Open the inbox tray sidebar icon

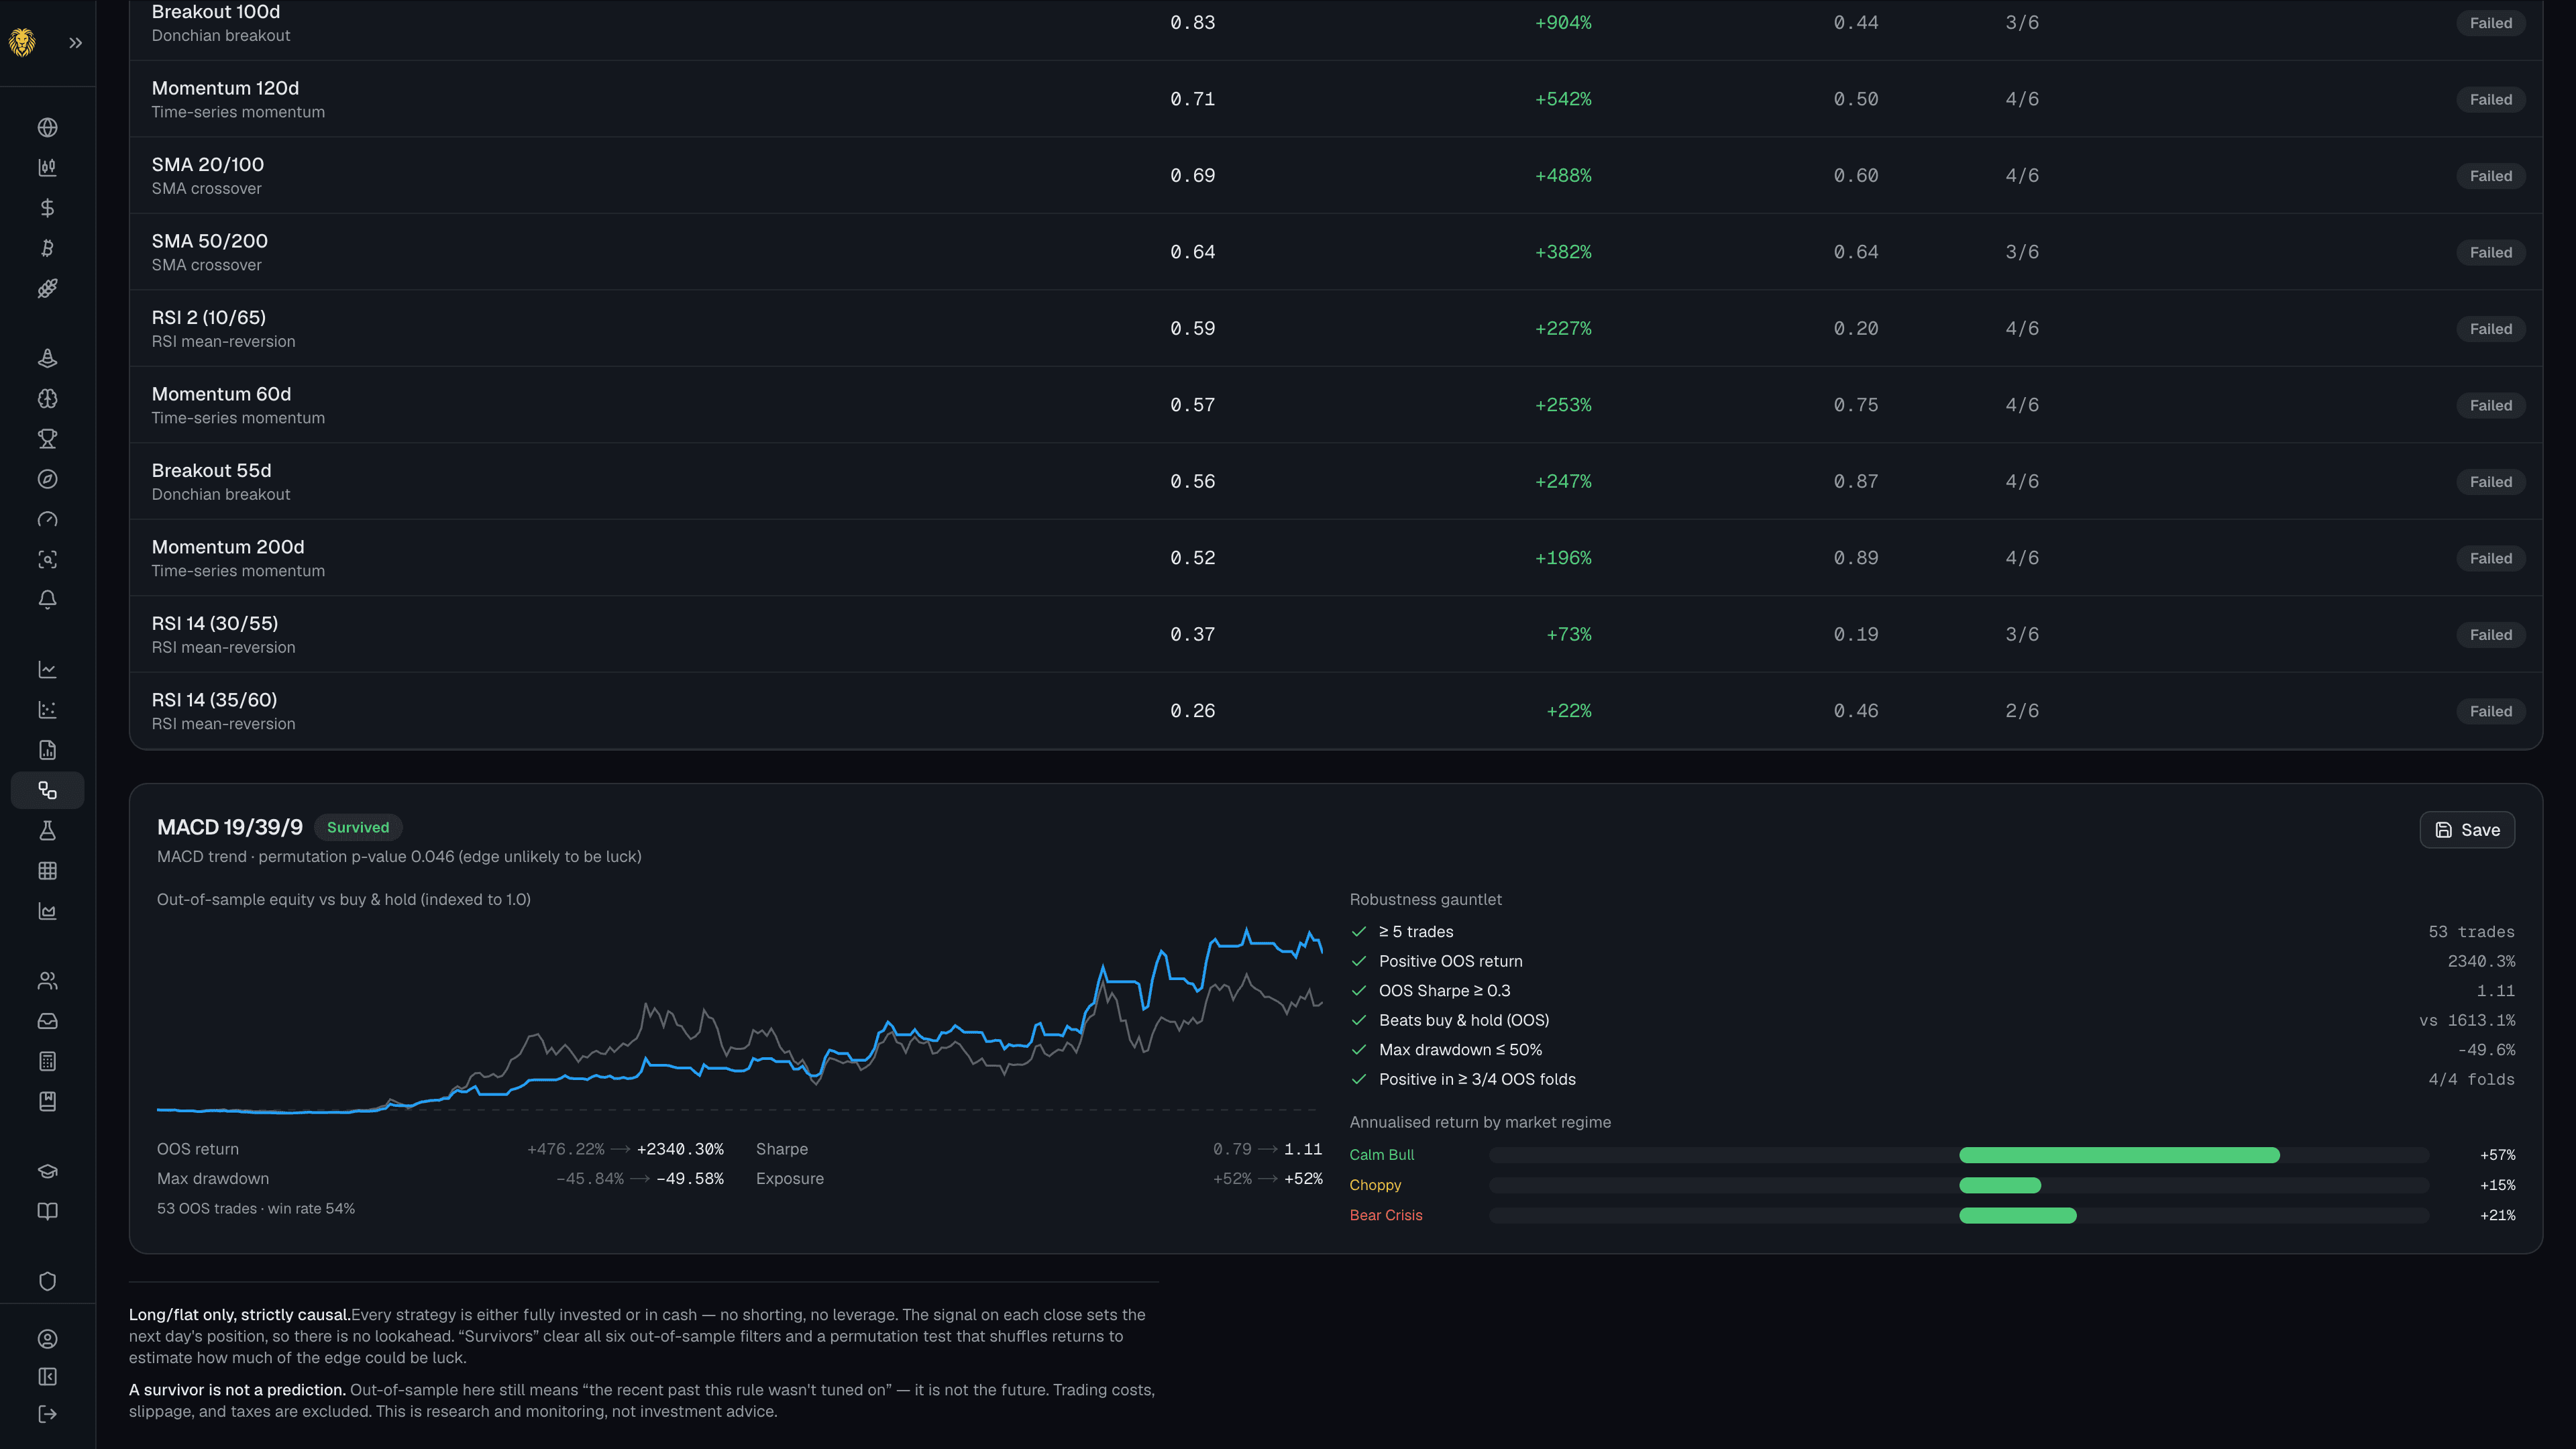[x=47, y=1021]
